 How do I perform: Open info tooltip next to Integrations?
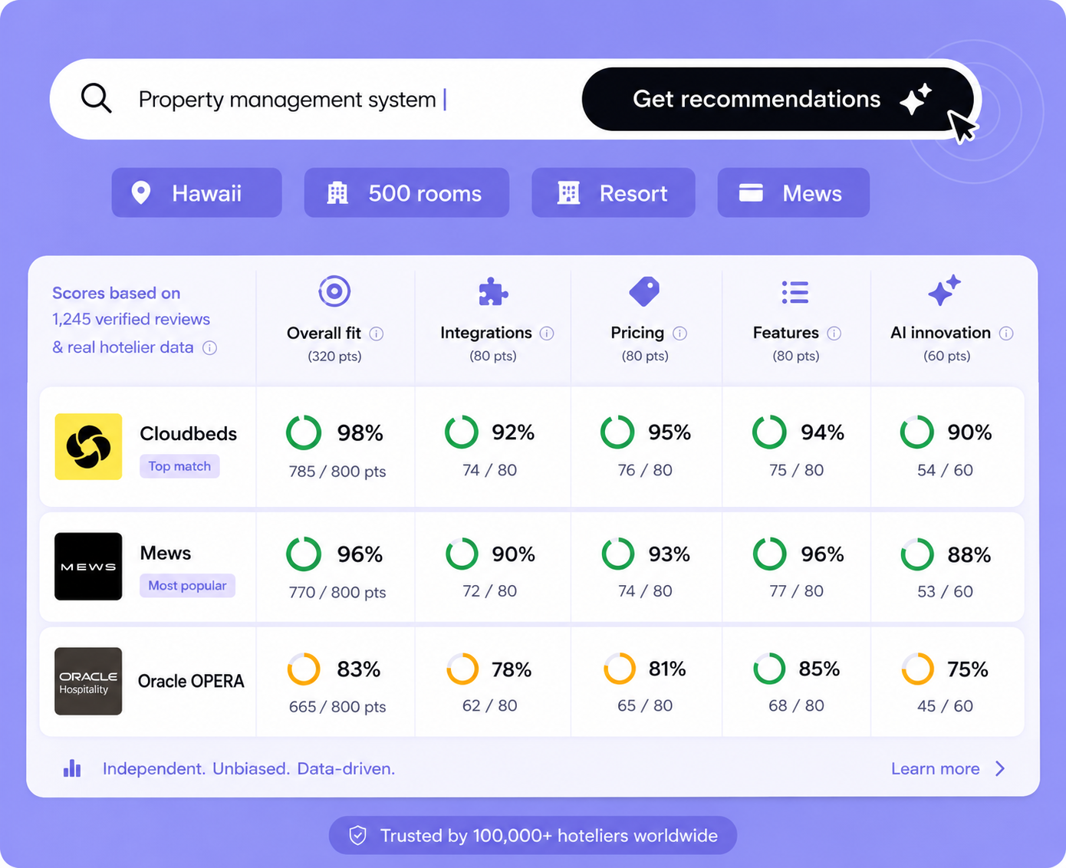pos(547,334)
